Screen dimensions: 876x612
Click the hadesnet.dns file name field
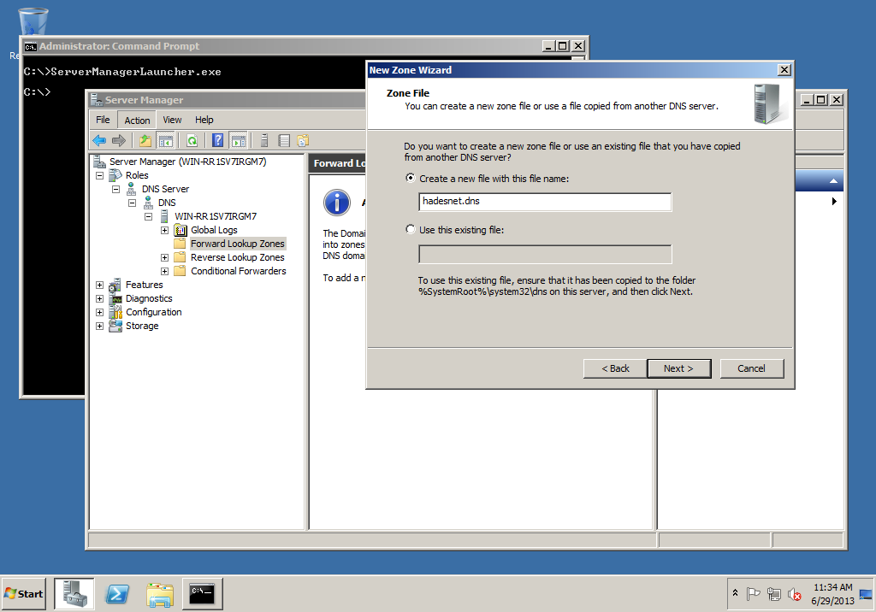(545, 202)
